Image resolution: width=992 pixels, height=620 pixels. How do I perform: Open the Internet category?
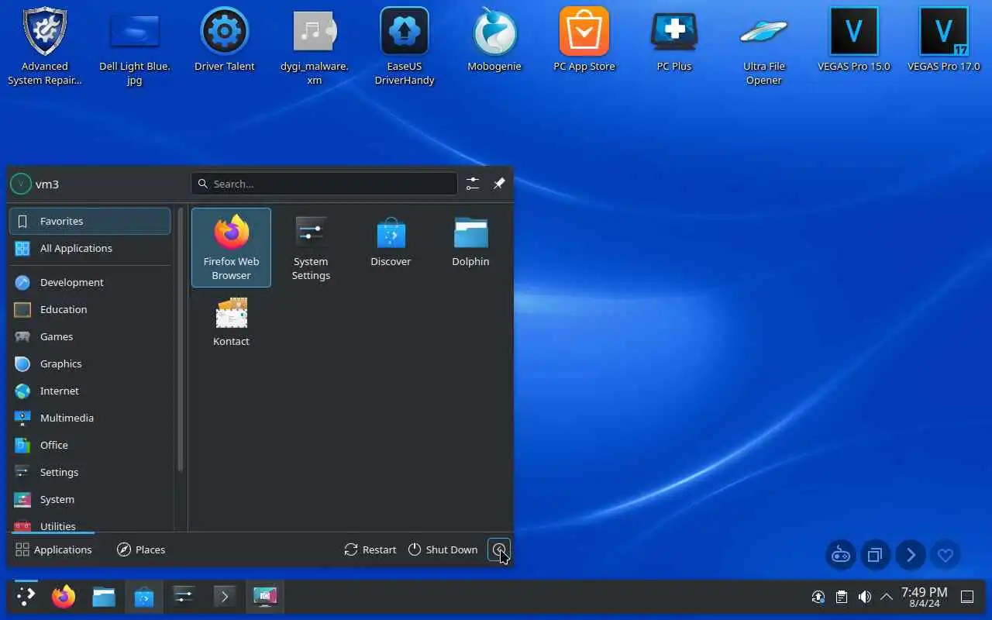(90, 391)
